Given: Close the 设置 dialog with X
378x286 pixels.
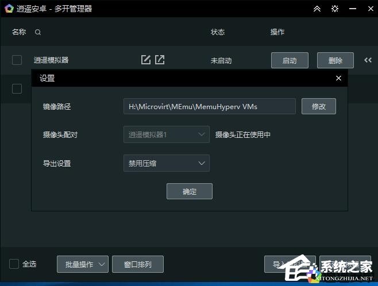Looking at the screenshot, I should click(338, 78).
